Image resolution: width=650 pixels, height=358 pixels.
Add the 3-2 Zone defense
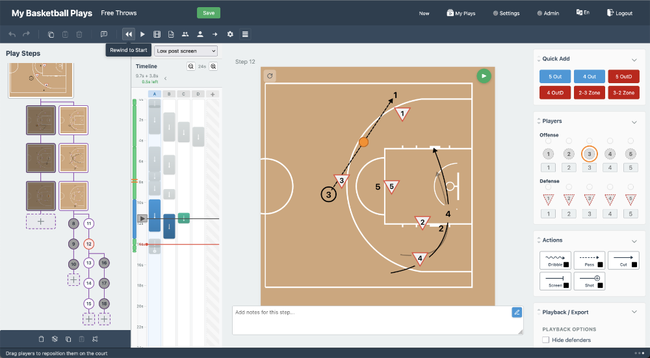click(623, 93)
